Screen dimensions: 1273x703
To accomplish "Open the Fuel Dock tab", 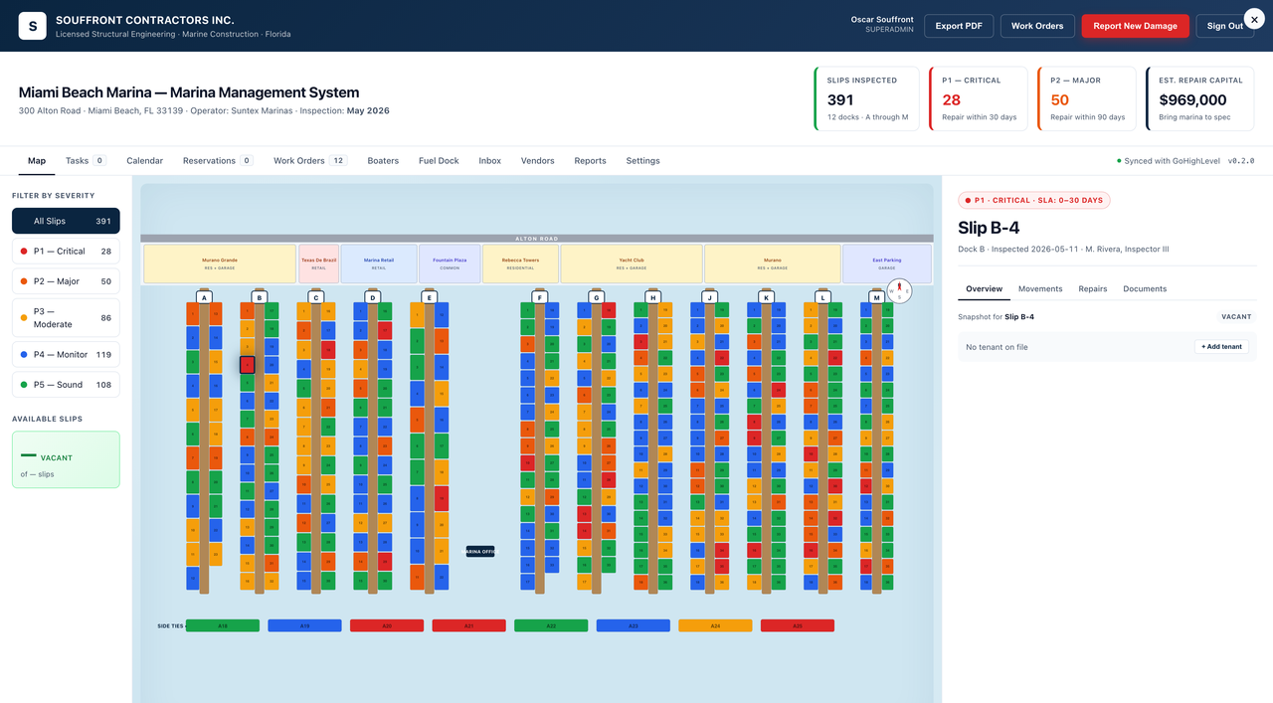I will tap(439, 160).
